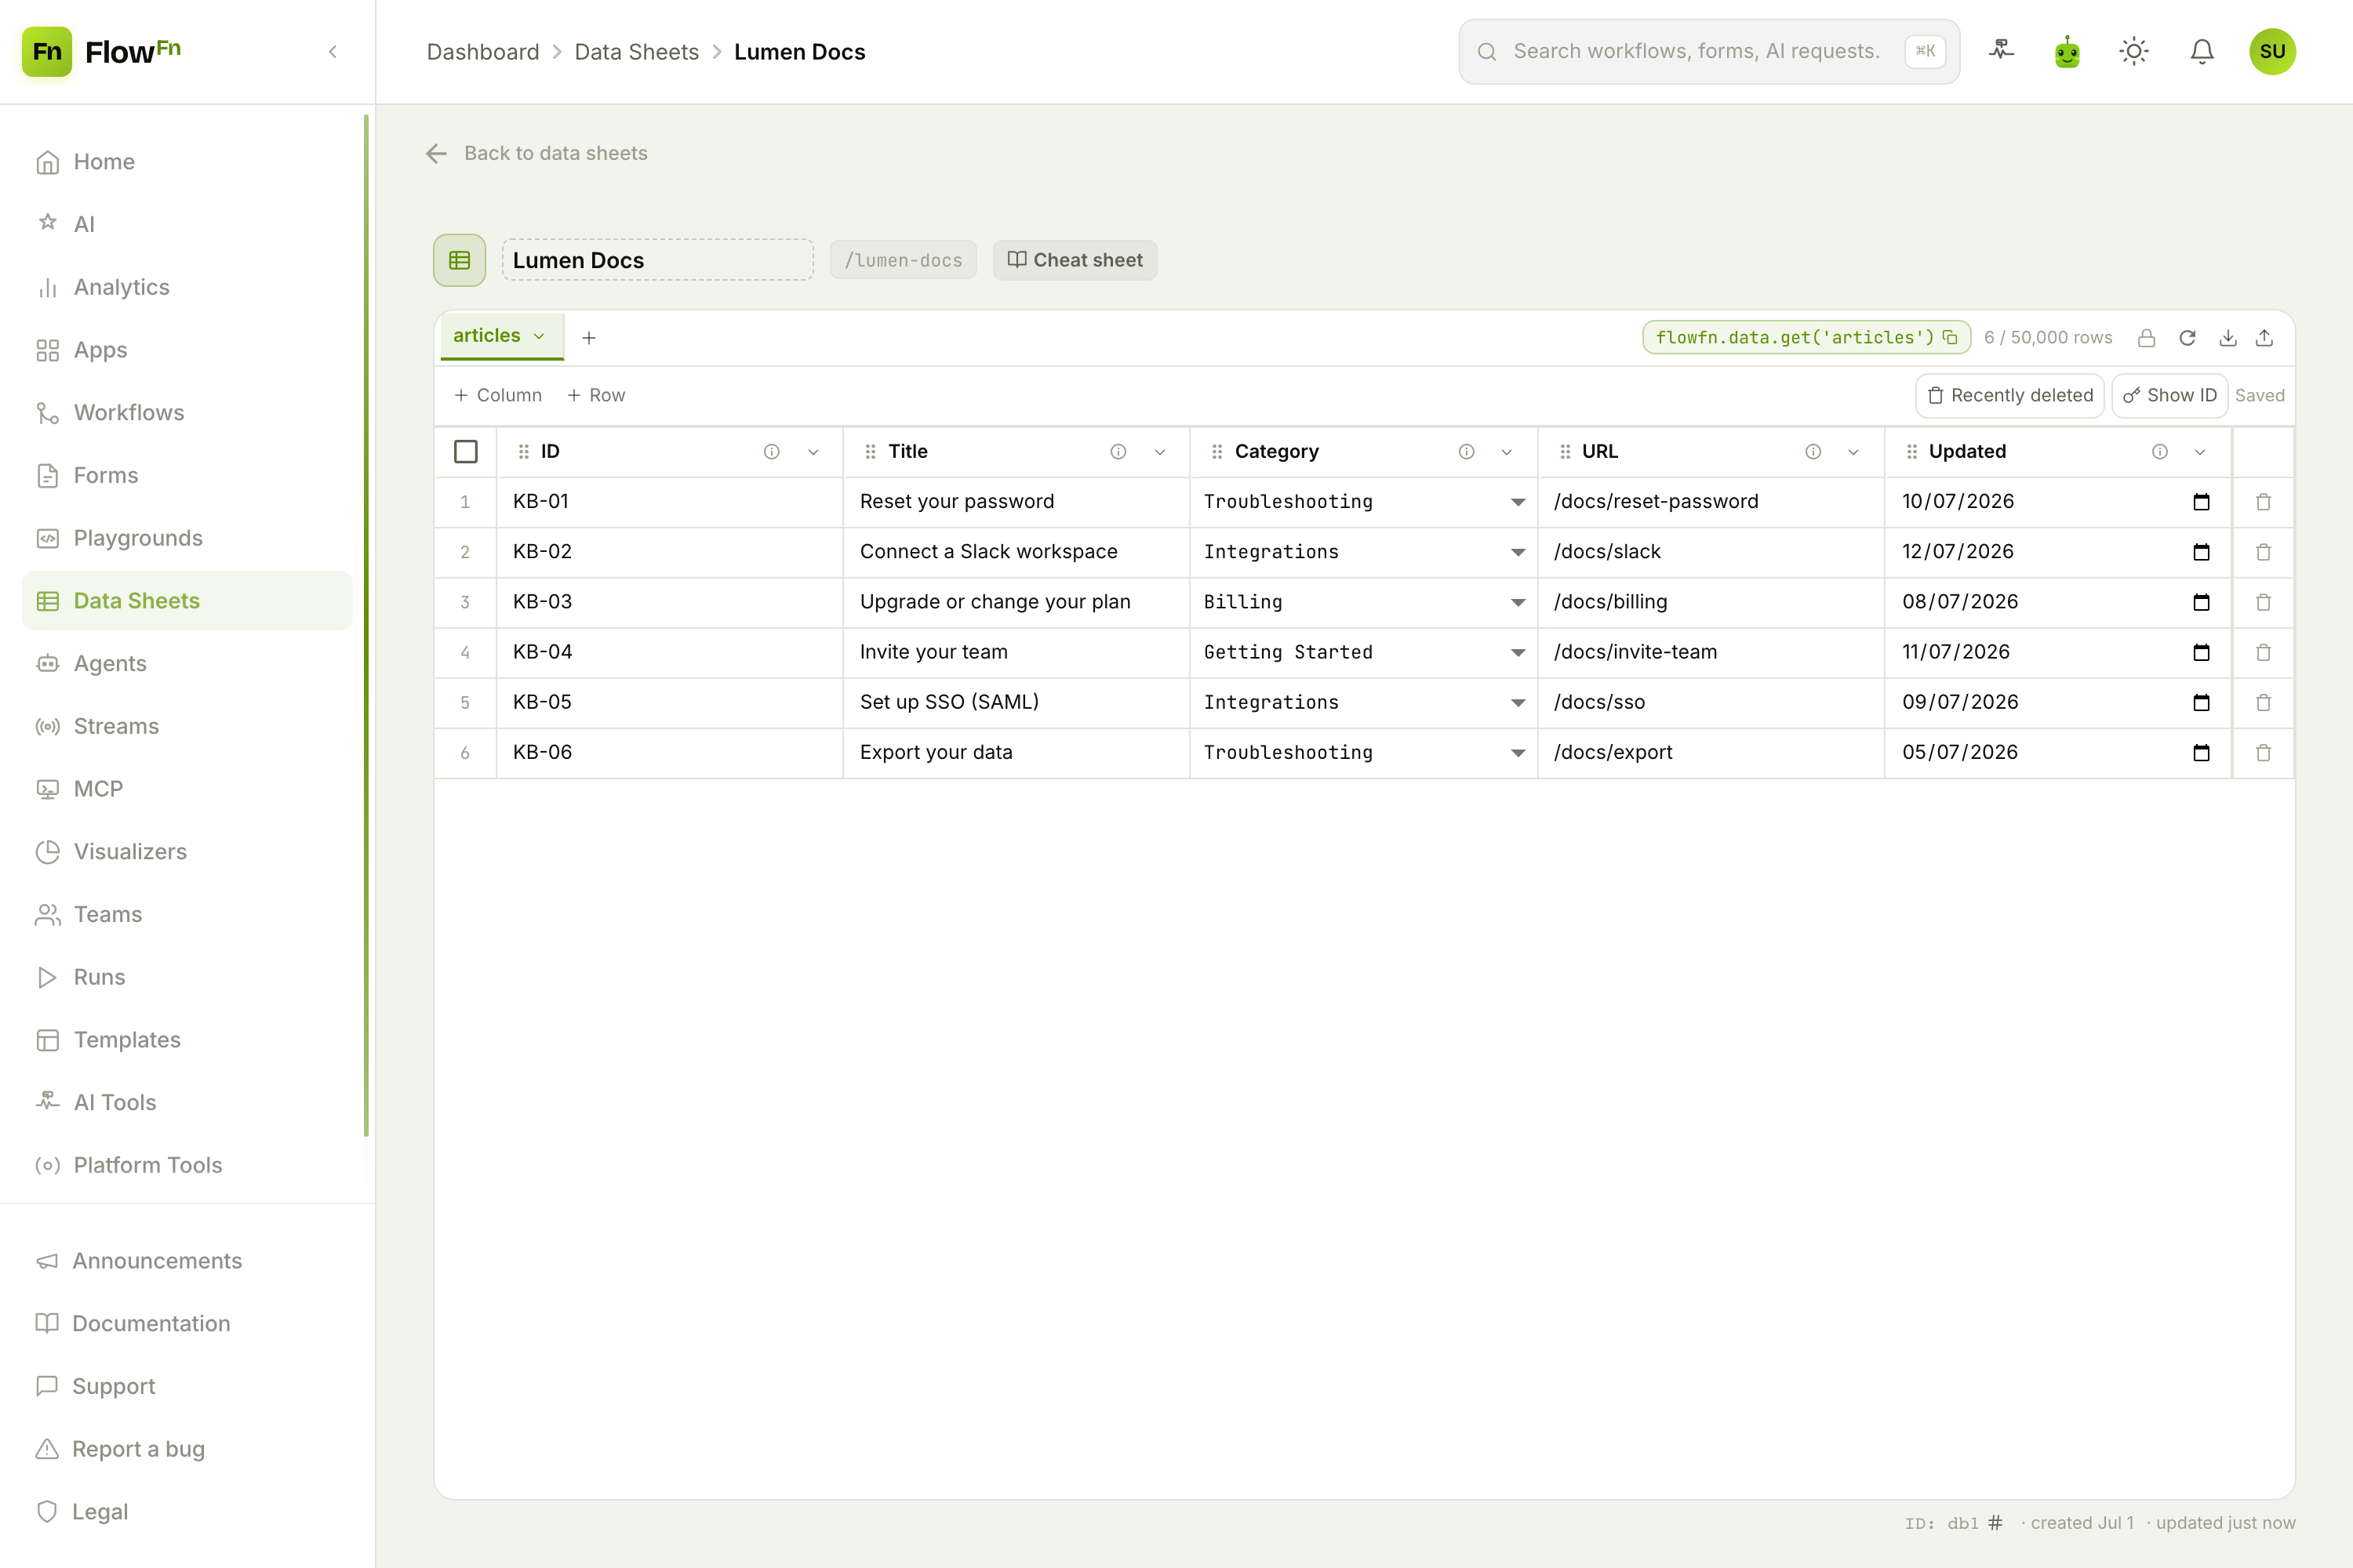This screenshot has width=2353, height=1568.
Task: Add a new Row
Action: tap(596, 395)
